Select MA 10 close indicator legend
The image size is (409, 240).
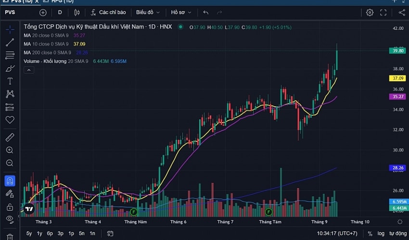[x=54, y=44]
